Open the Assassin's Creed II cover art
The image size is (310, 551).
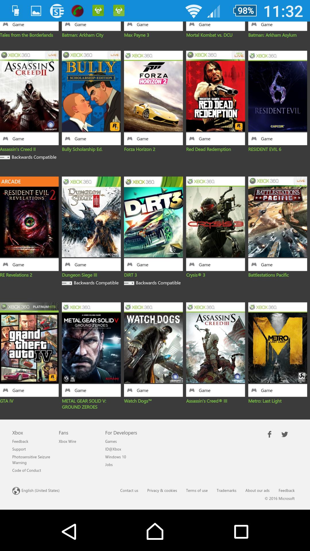pyautogui.click(x=29, y=91)
